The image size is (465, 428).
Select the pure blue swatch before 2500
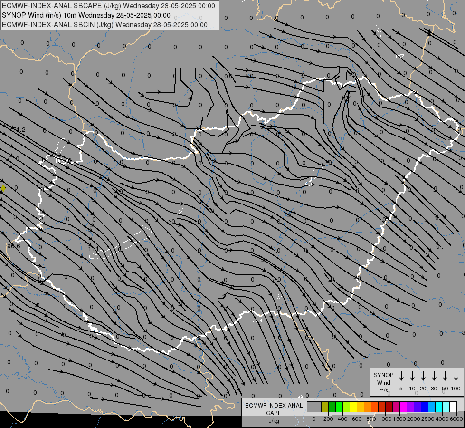coord(424,407)
